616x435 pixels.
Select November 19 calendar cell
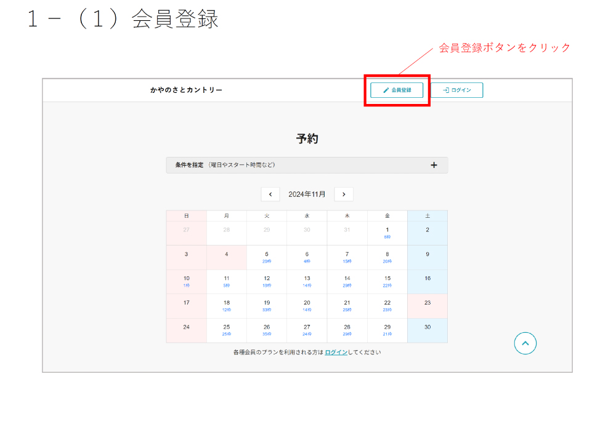point(267,305)
